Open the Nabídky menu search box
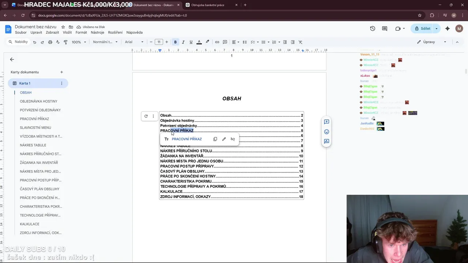468x263 pixels. [18, 42]
